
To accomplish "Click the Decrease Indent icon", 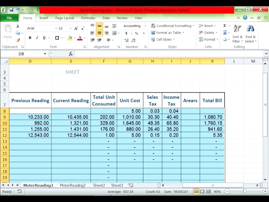I will point(92,40).
